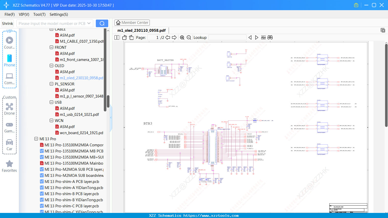The image size is (388, 218).
Task: Click the blue search button
Action: 102,23
